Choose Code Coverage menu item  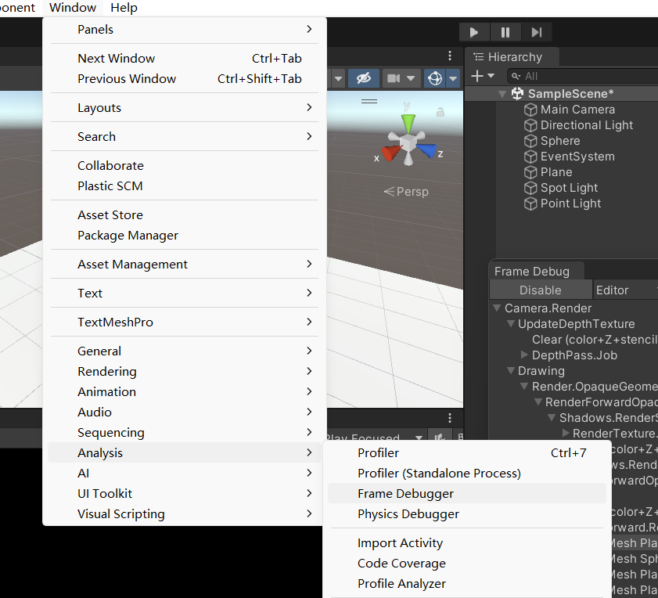[467, 564]
